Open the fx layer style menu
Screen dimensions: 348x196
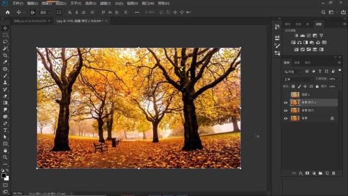(301, 173)
